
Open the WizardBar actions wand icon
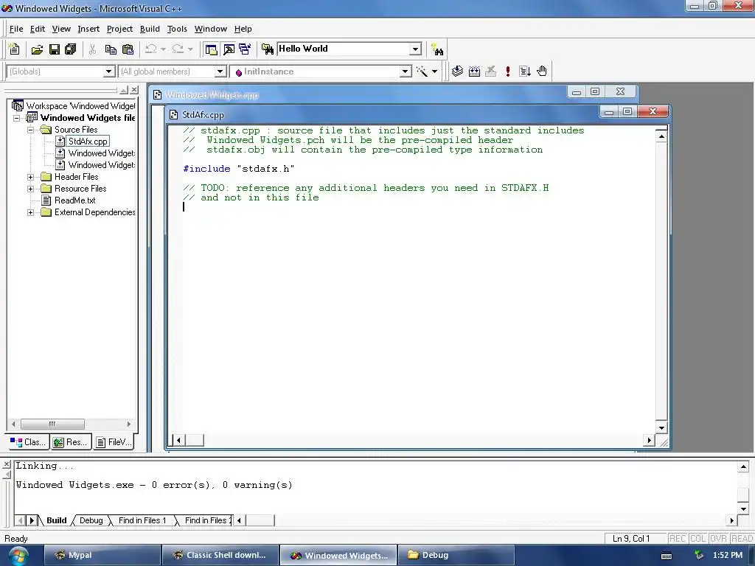pos(422,71)
